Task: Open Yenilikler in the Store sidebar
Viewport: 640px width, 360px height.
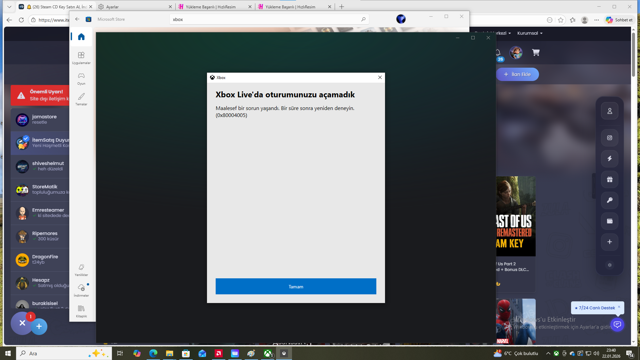Action: (81, 270)
